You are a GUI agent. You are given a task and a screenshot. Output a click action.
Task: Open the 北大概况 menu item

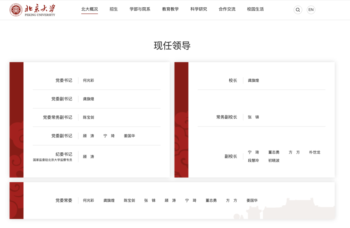coord(89,9)
